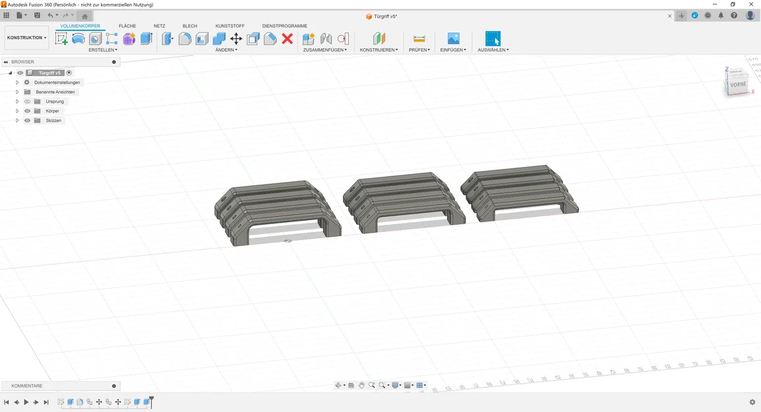
Task: Activate the Türgriff v5 component radio button
Action: [69, 73]
